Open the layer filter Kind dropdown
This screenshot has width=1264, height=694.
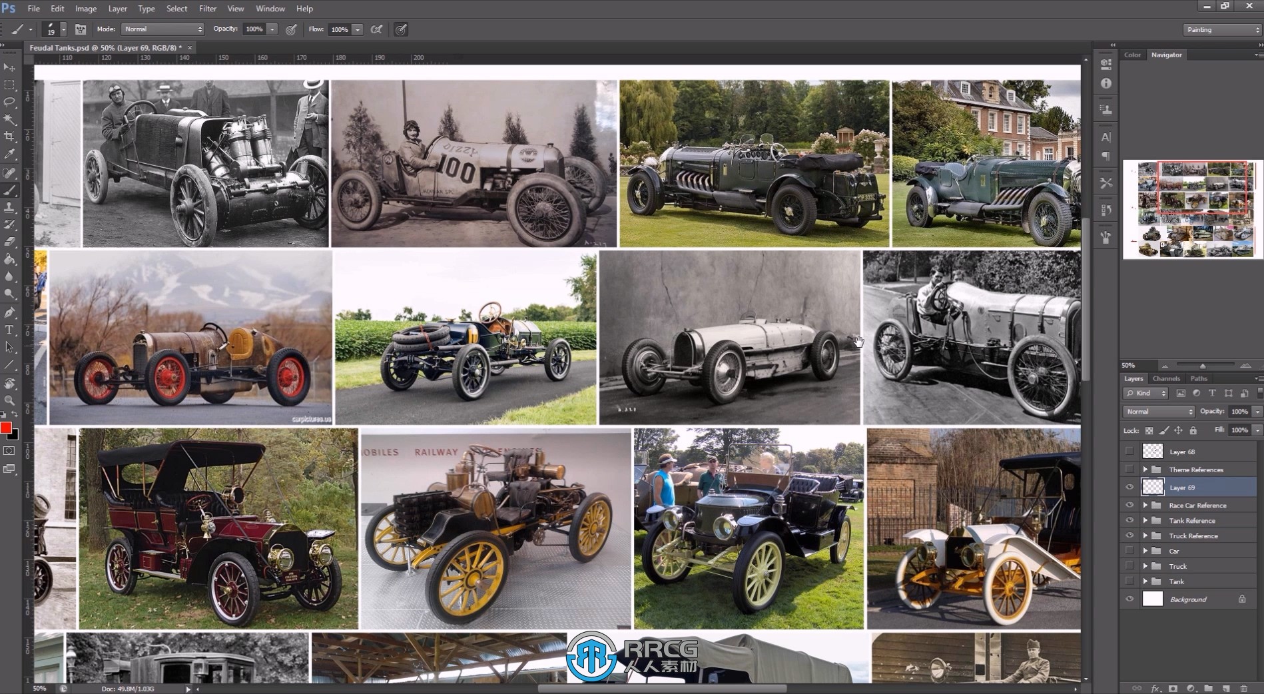[x=1146, y=394]
